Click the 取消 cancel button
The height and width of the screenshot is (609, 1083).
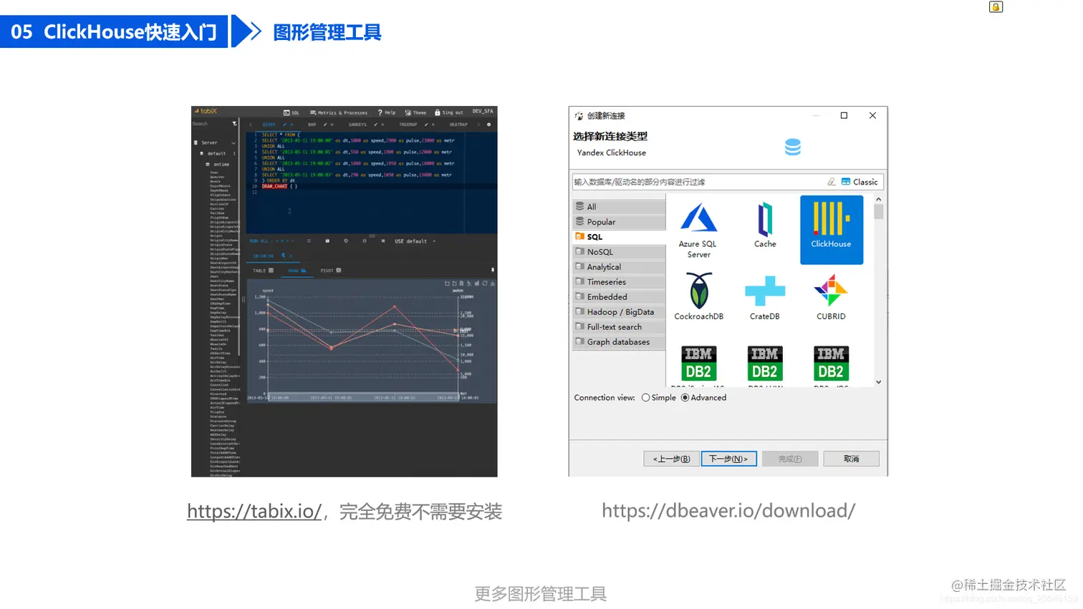(x=851, y=459)
